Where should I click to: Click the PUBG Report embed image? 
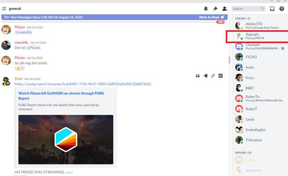tap(66, 140)
